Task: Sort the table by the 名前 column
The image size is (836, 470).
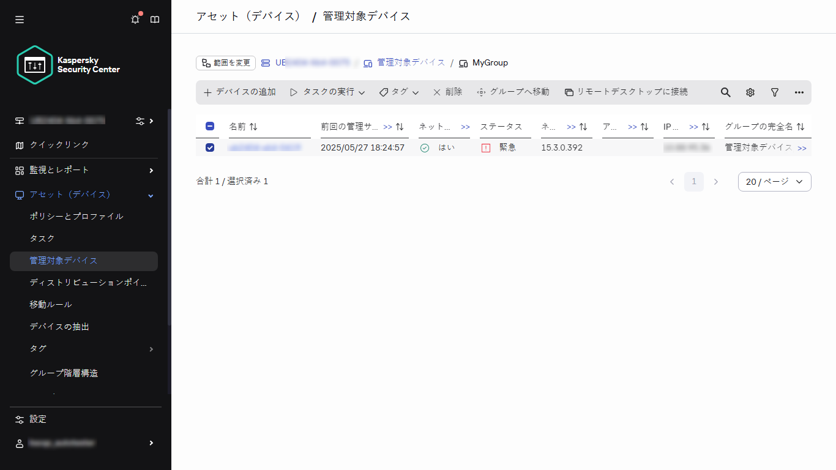Action: point(253,127)
